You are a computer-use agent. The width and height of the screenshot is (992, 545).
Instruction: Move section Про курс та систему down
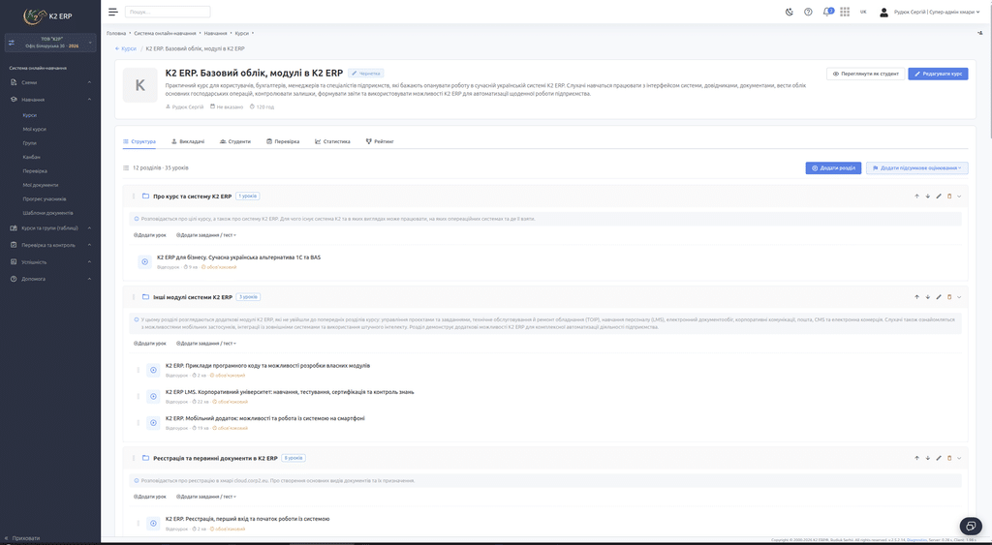pos(927,196)
